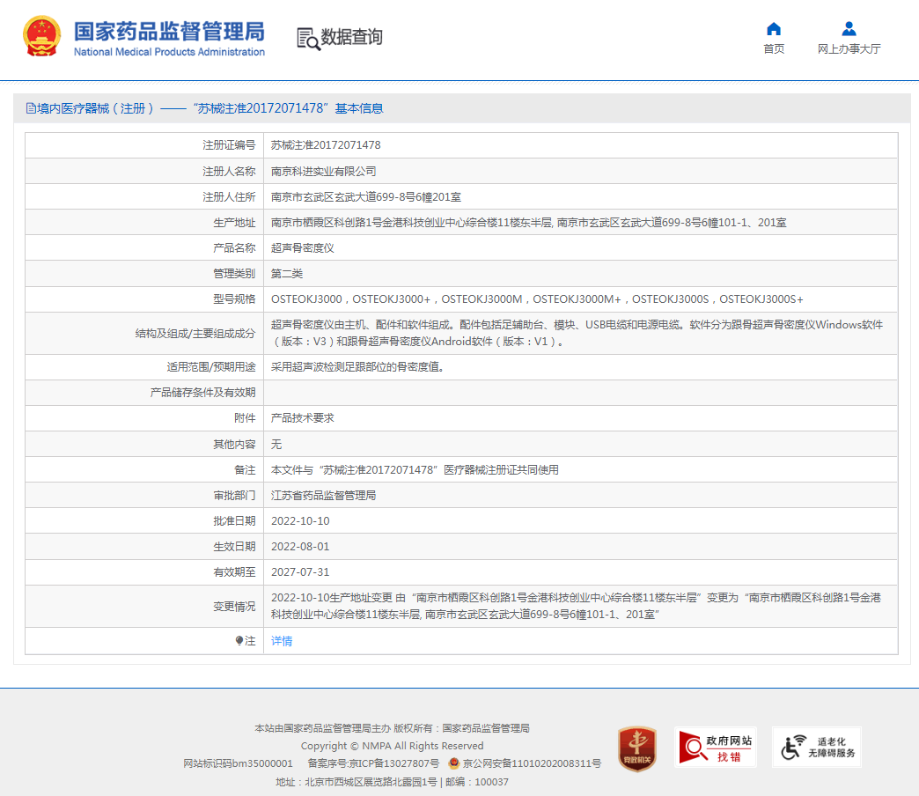Click the 数据查询 magnifier icon

(308, 38)
